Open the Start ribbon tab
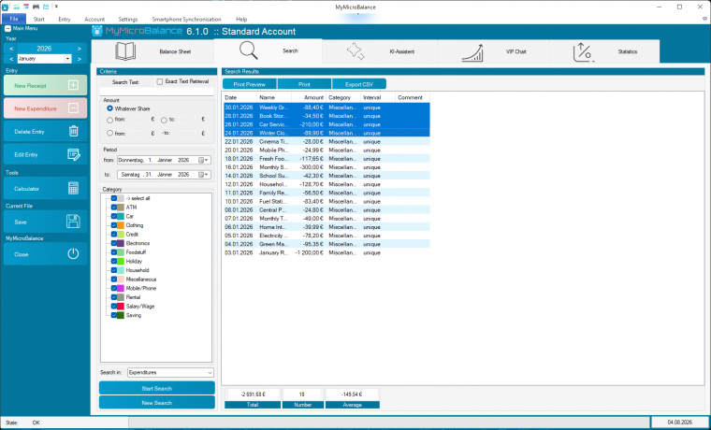The width and height of the screenshot is (711, 430). (x=39, y=20)
